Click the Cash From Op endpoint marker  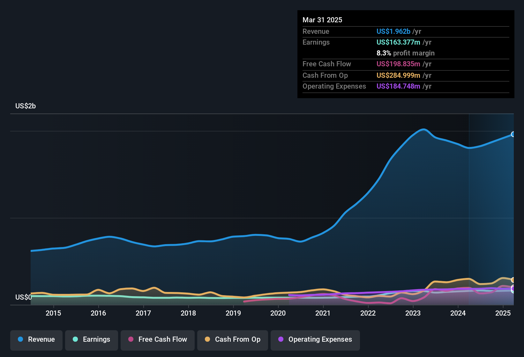point(513,280)
